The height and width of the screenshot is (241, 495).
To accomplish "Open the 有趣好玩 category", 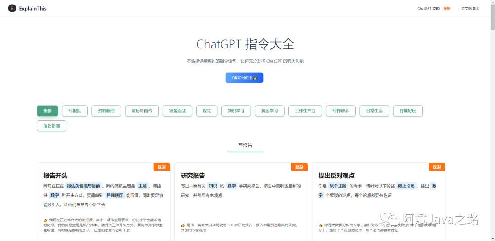I will click(x=407, y=111).
